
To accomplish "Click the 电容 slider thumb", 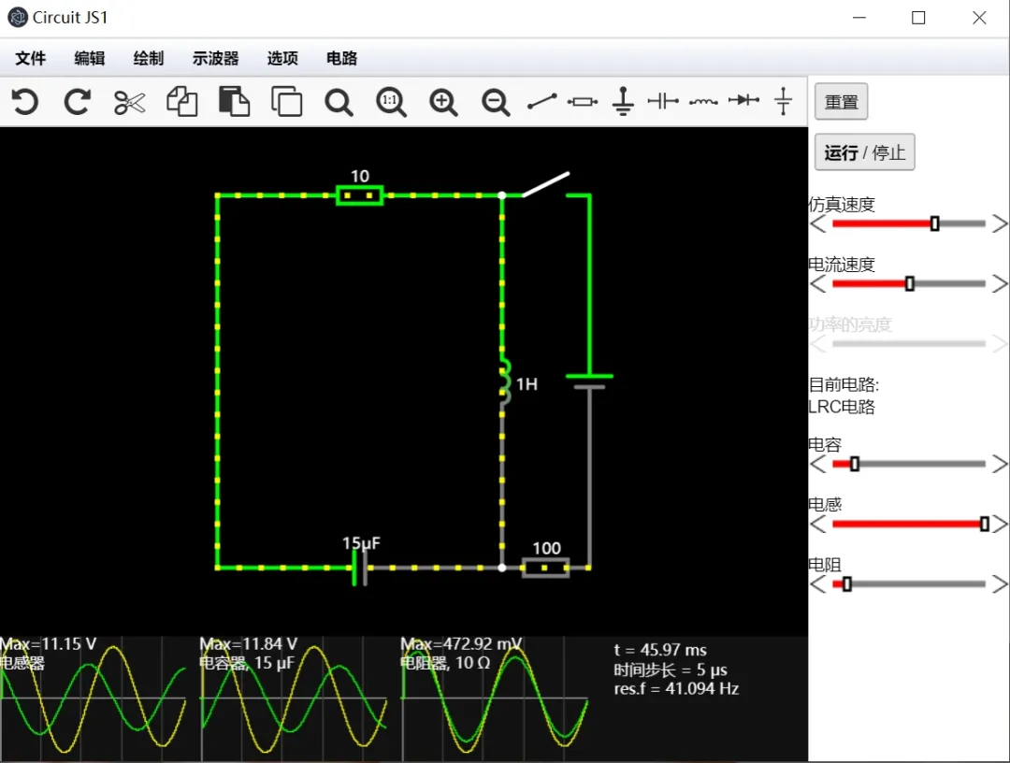I will pos(855,464).
